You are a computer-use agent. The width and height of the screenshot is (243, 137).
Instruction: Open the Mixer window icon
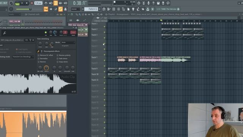click(118, 9)
